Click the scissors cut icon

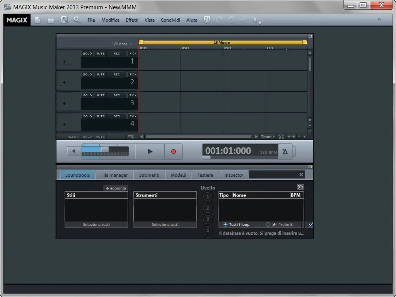(244, 20)
